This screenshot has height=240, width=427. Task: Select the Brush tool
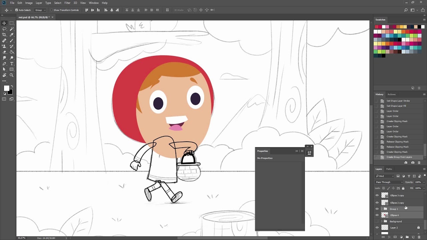point(12,40)
